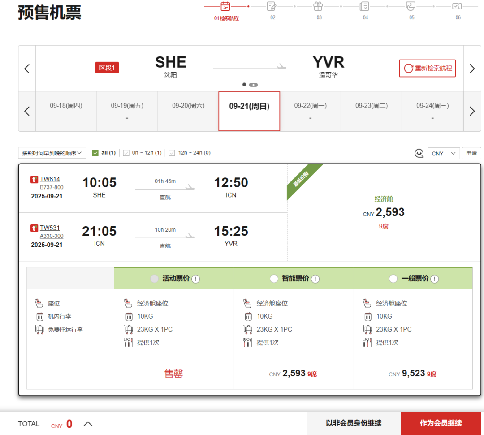The height and width of the screenshot is (435, 484).
Task: Select the 一般票价 fare radio button
Action: pyautogui.click(x=393, y=279)
